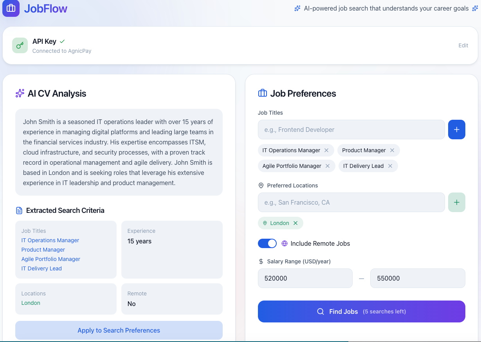
Task: Click the blue plus button to add a job title
Action: click(456, 130)
